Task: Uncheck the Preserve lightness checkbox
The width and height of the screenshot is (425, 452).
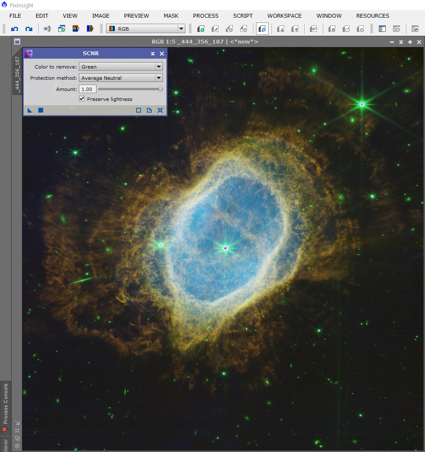Action: click(x=81, y=99)
